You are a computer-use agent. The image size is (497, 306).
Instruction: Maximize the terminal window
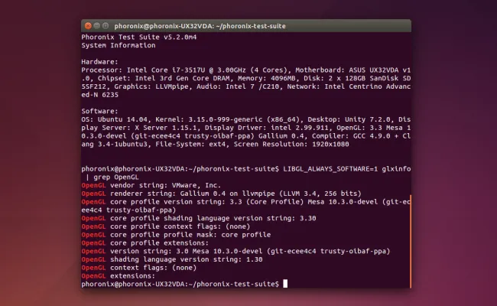[106, 26]
